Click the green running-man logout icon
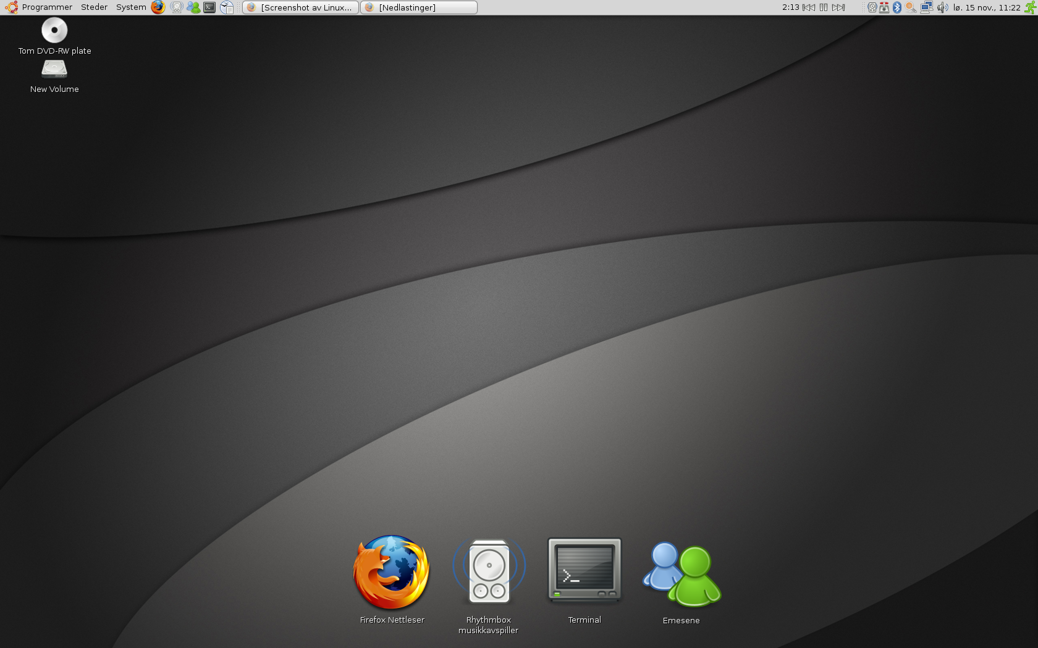Image resolution: width=1038 pixels, height=648 pixels. (x=1031, y=7)
